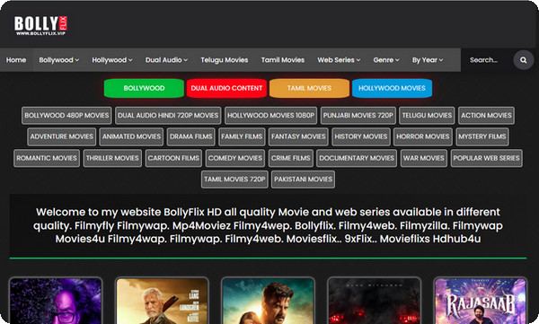Focus the Search input field
The height and width of the screenshot is (324, 539).
pyautogui.click(x=487, y=60)
